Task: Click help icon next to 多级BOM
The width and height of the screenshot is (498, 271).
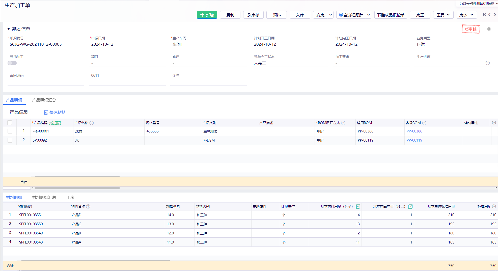Action: coord(424,123)
